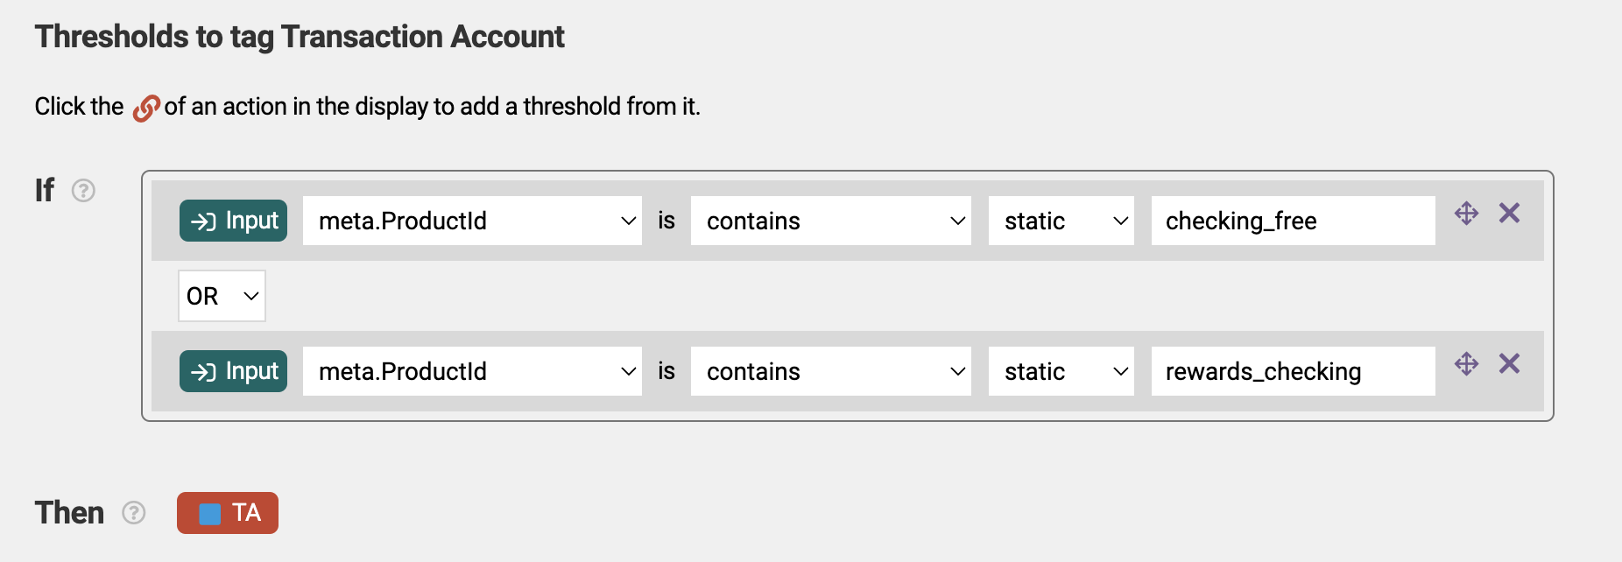Click the red TA tag button
Viewport: 1622px width, 562px height.
[x=228, y=513]
